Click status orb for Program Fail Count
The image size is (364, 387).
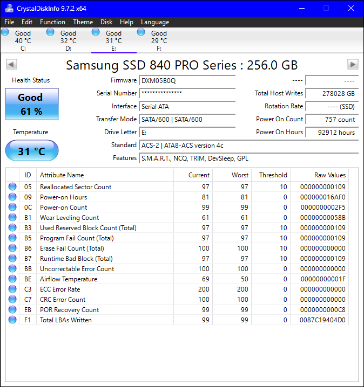coord(12,238)
